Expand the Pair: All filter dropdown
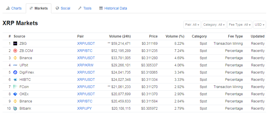The width and height of the screenshot is (278, 114). (x=192, y=25)
